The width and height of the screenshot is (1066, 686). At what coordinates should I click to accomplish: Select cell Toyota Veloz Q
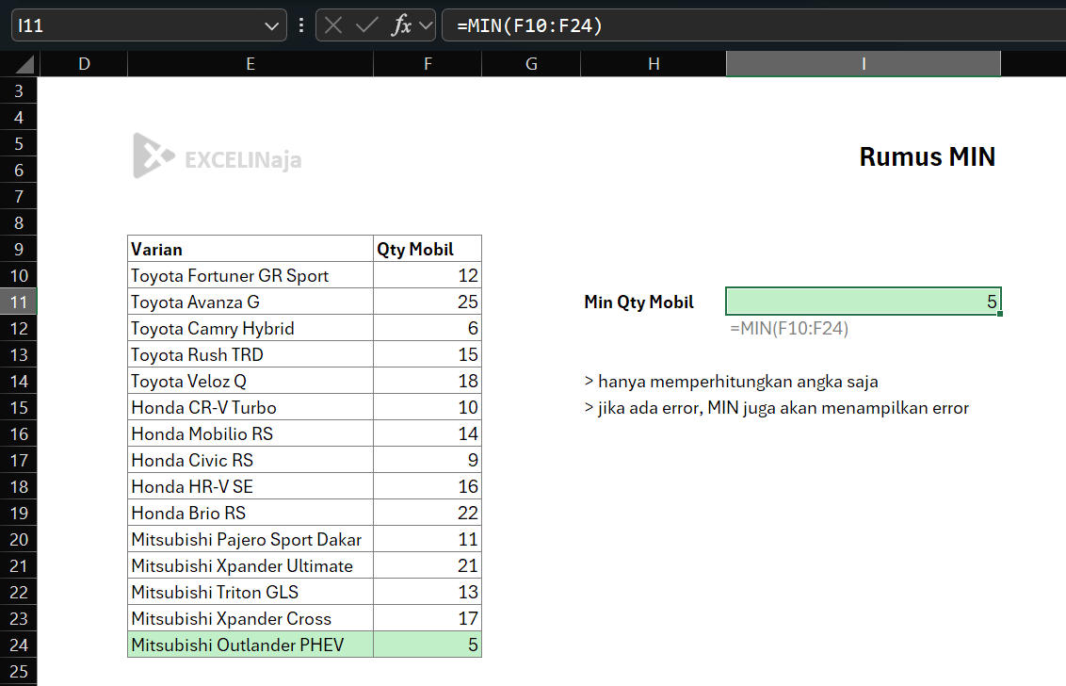250,381
